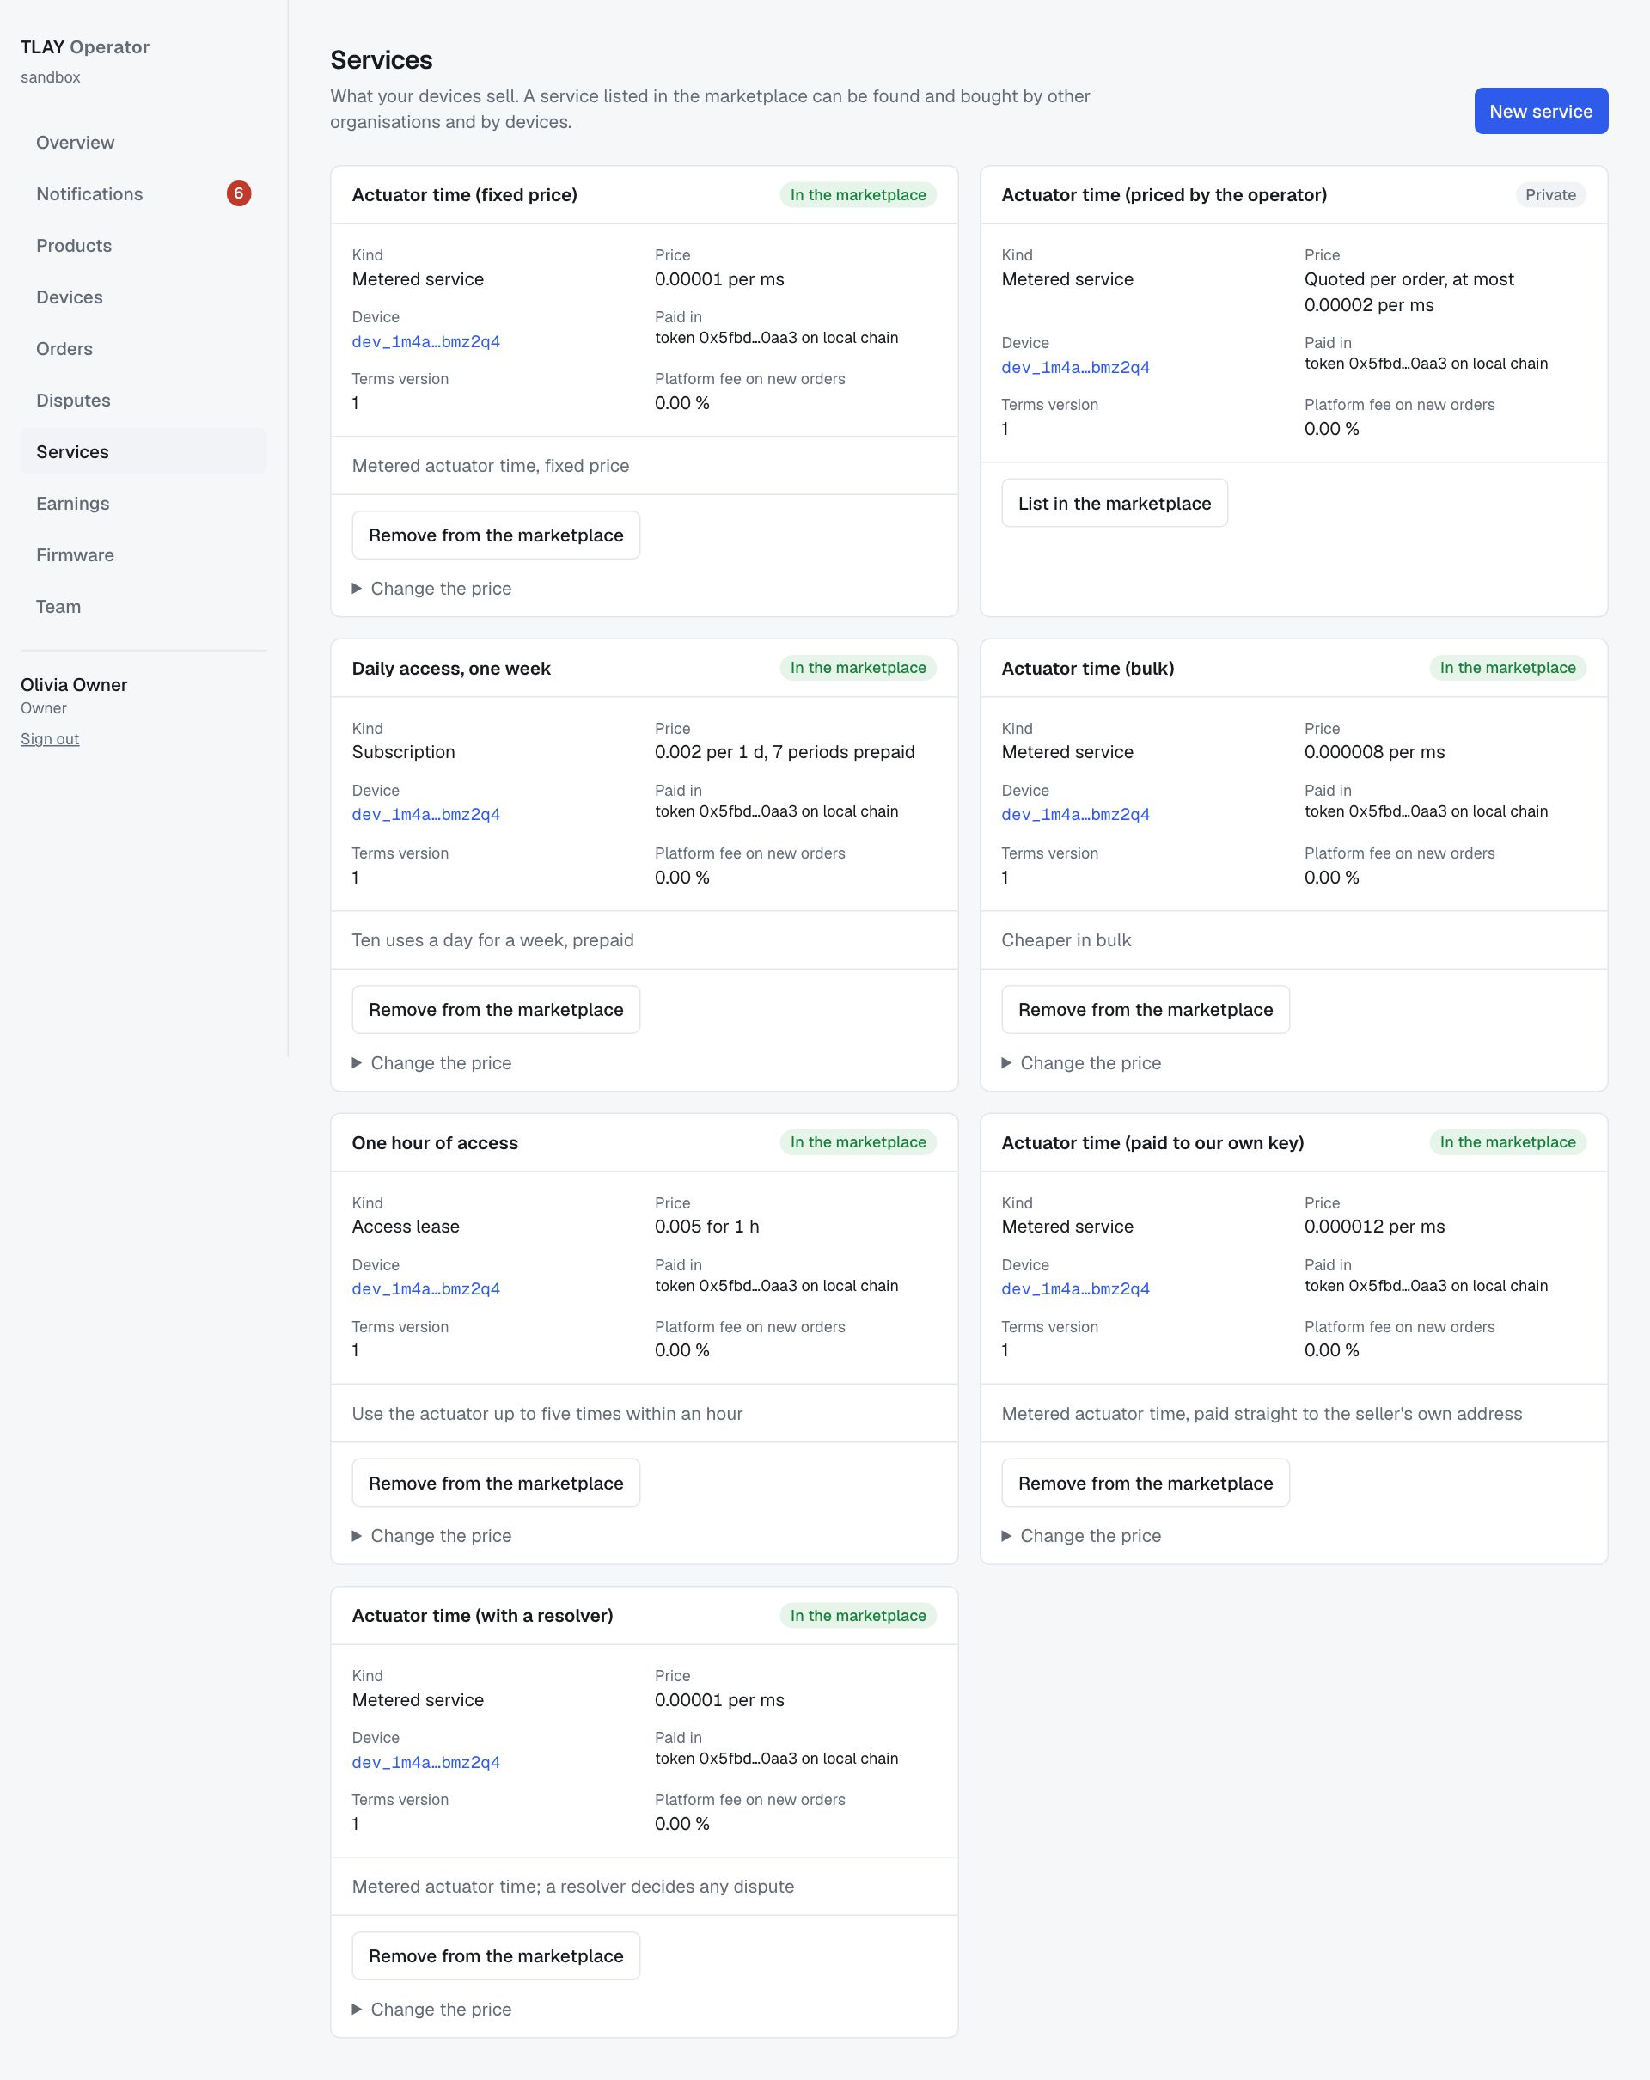Open device link in Actuator time (fixed price) card
Viewport: 1650px width, 2080px height.
point(426,341)
